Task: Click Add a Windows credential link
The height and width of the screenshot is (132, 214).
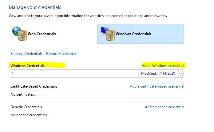Action: [x=163, y=66]
